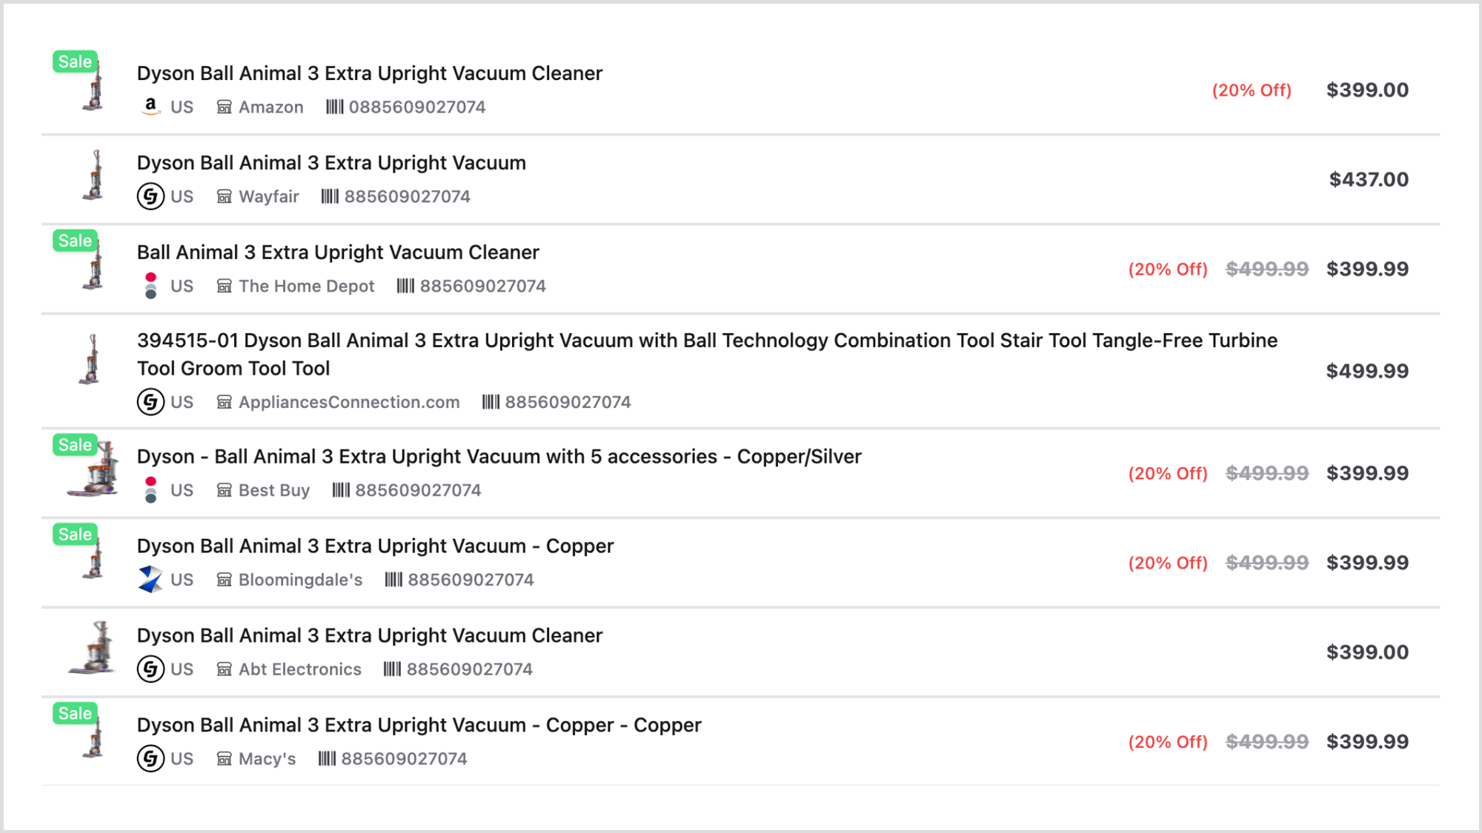The image size is (1482, 833).
Task: Click the Sale badge on the Amazon listing
Action: click(75, 61)
